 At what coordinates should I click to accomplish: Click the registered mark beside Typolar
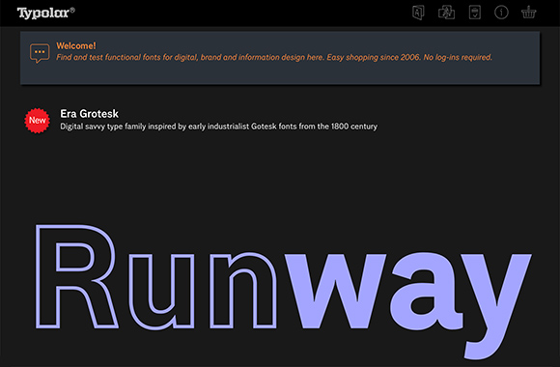click(x=72, y=10)
